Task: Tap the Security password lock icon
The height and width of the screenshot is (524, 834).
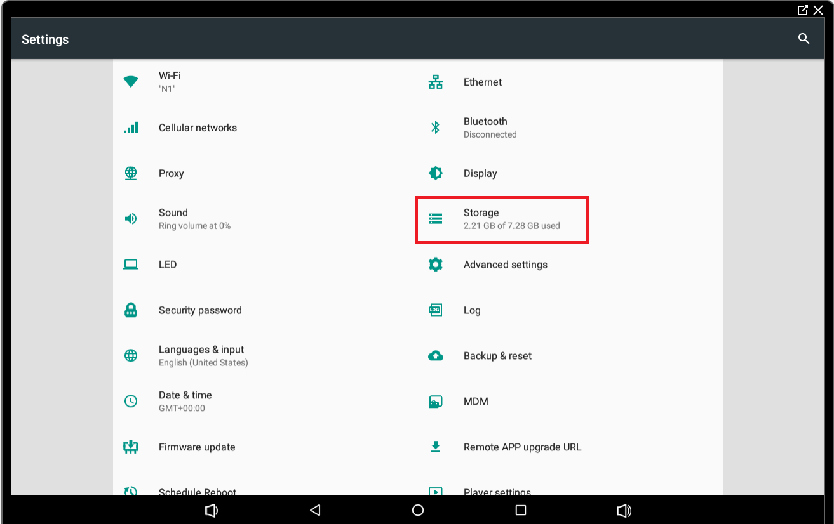Action: click(x=131, y=310)
